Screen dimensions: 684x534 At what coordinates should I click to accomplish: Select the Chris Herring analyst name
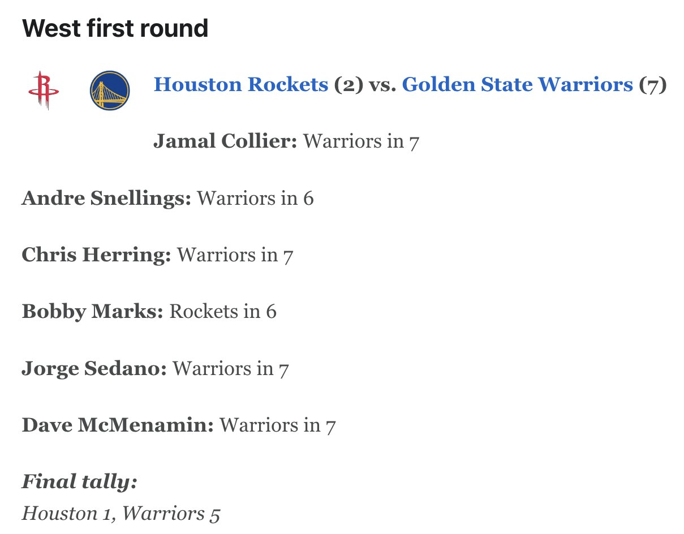coord(96,255)
